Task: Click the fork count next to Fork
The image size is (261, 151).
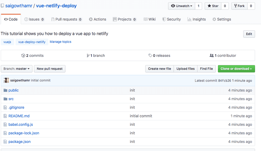Action: [251, 6]
